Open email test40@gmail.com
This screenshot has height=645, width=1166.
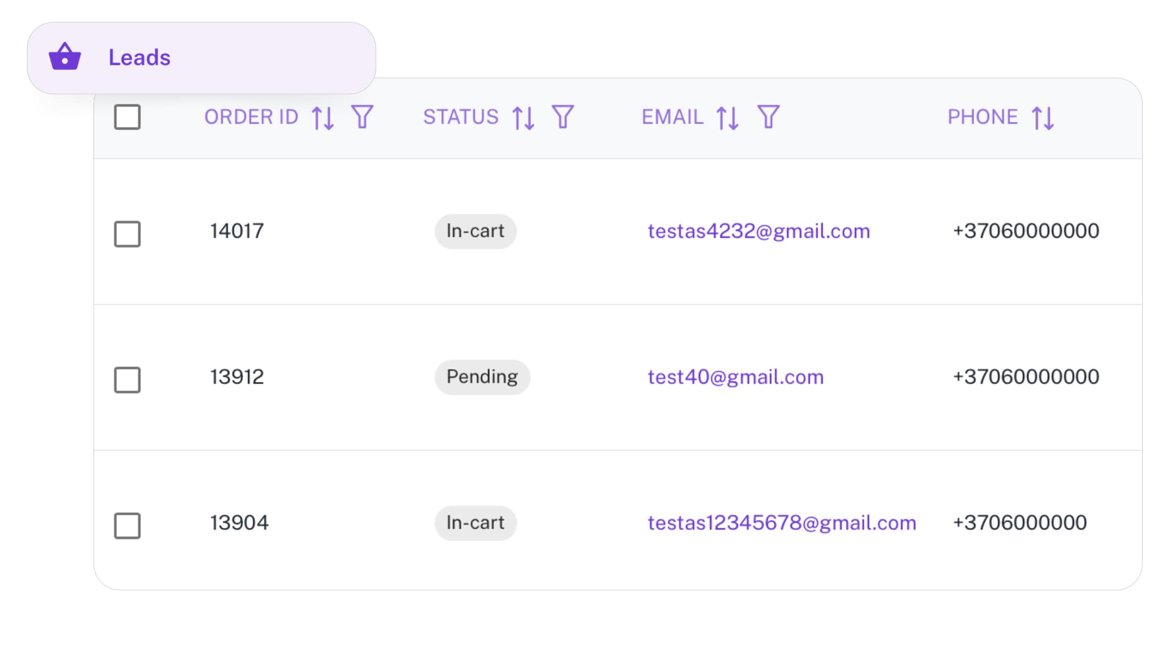[x=735, y=377]
